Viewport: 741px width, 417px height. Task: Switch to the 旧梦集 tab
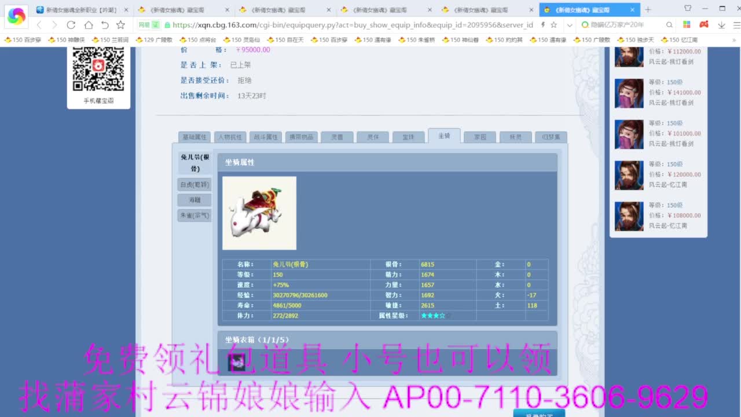click(551, 137)
